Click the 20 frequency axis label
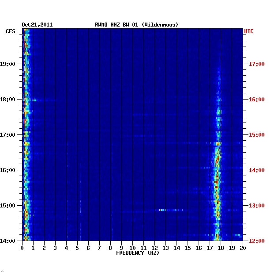The image size is (278, 276). click(x=243, y=248)
